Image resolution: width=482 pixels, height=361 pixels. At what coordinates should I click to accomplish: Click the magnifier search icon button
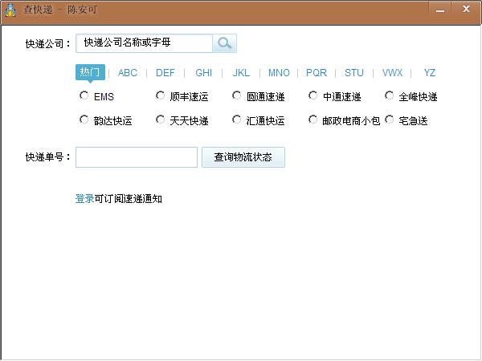pyautogui.click(x=224, y=43)
